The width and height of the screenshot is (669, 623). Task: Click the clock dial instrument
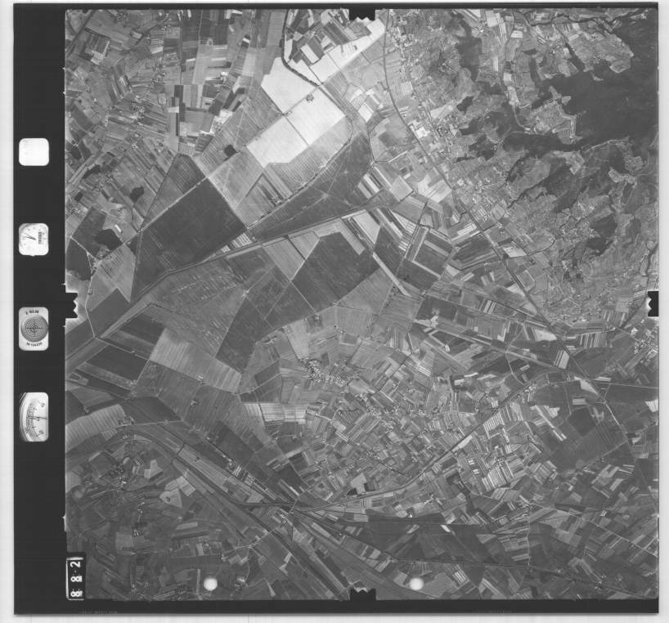(x=34, y=239)
